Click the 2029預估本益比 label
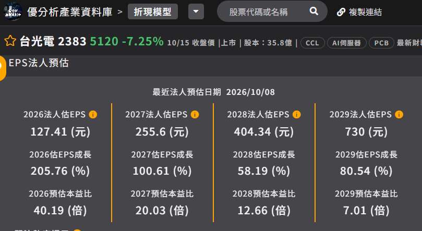This screenshot has width=422, height=231. tap(366, 193)
